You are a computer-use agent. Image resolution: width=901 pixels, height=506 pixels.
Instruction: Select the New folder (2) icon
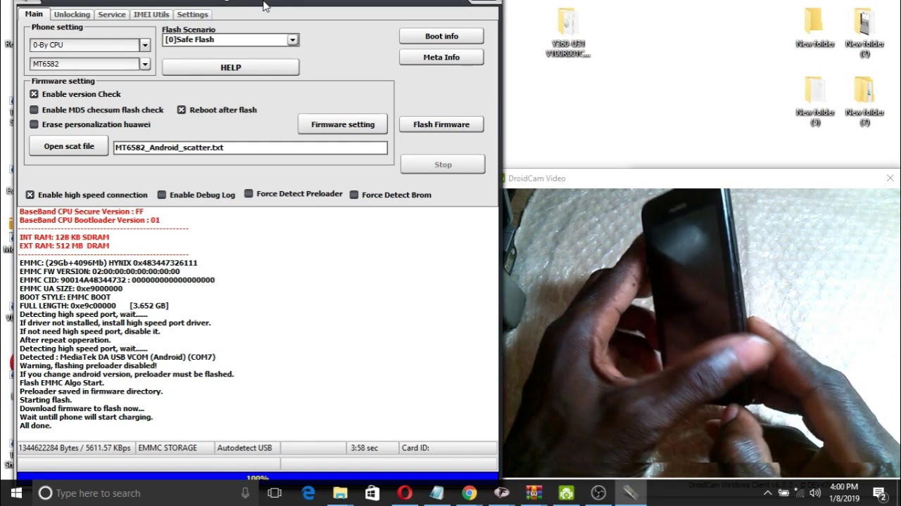pos(864,33)
